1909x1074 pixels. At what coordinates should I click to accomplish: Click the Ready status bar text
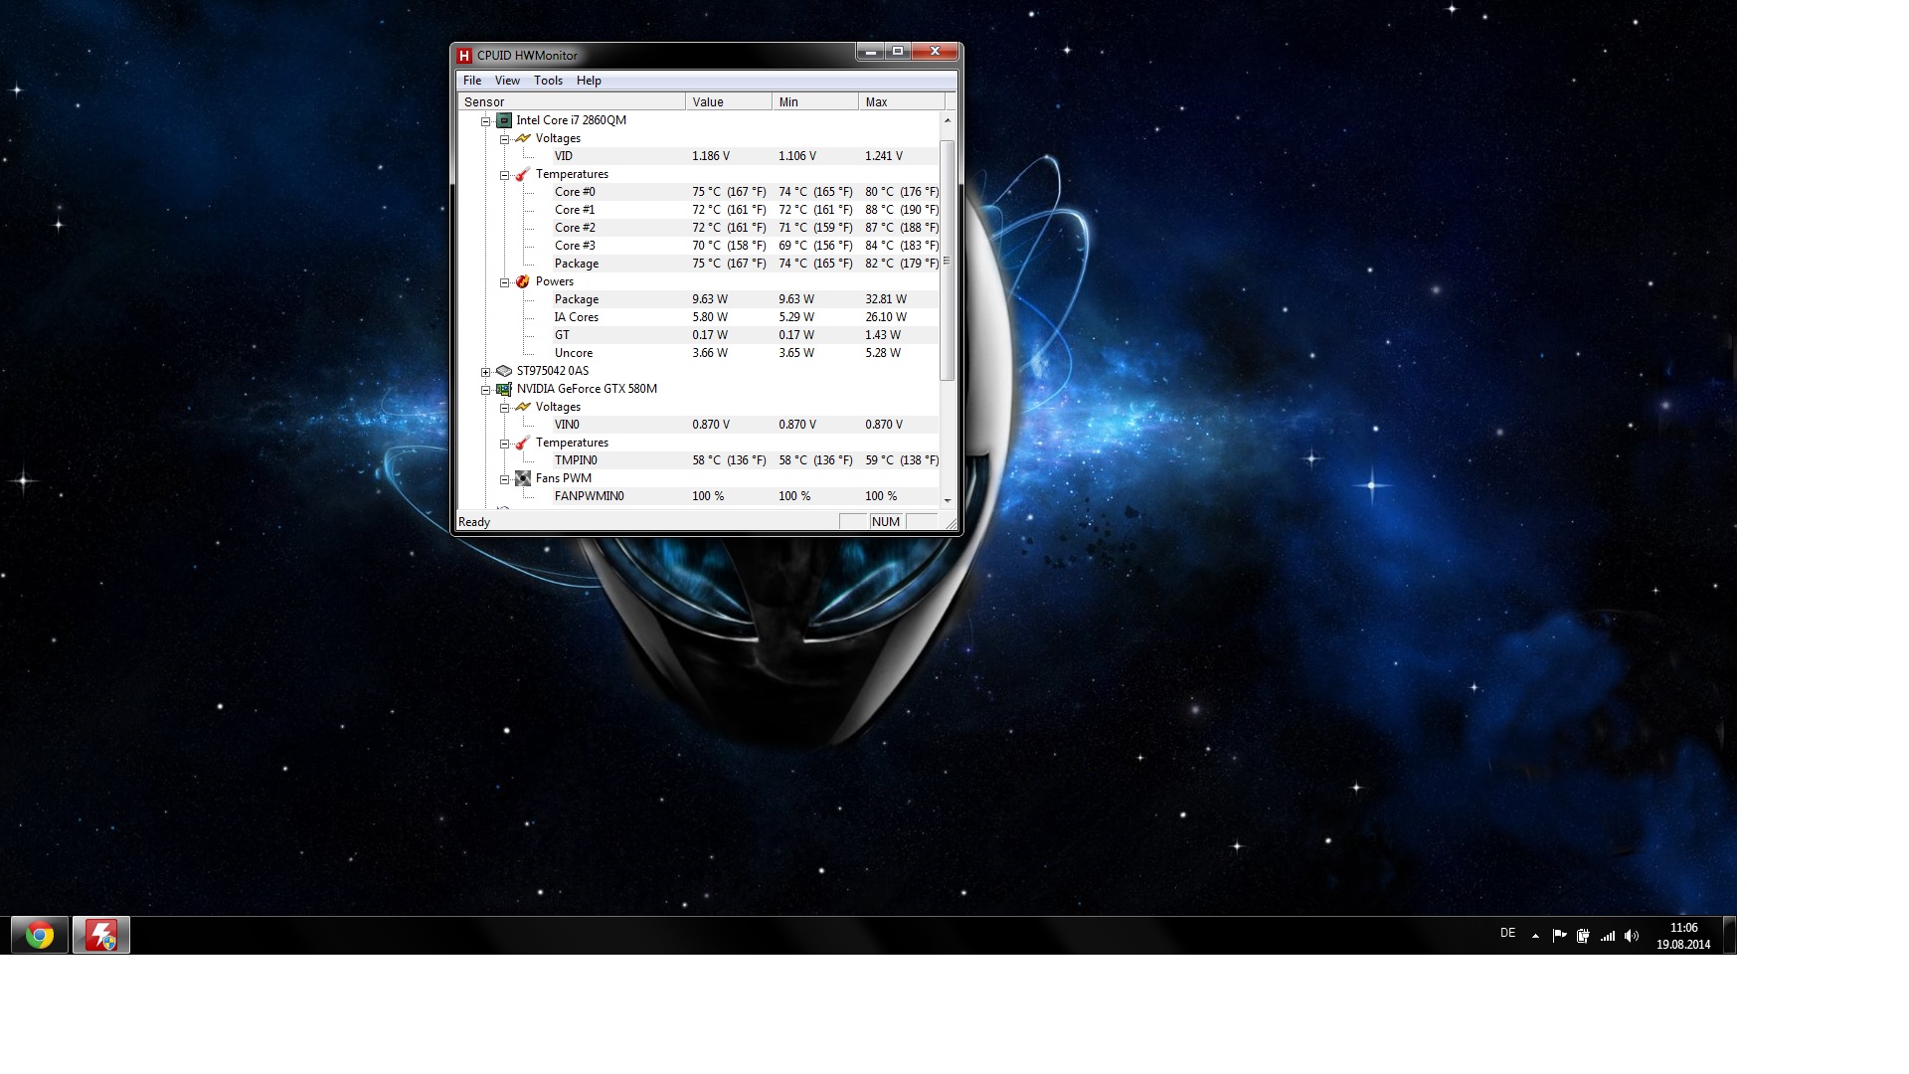click(x=474, y=522)
